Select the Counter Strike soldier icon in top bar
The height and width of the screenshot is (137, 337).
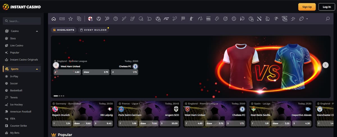coord(192,19)
